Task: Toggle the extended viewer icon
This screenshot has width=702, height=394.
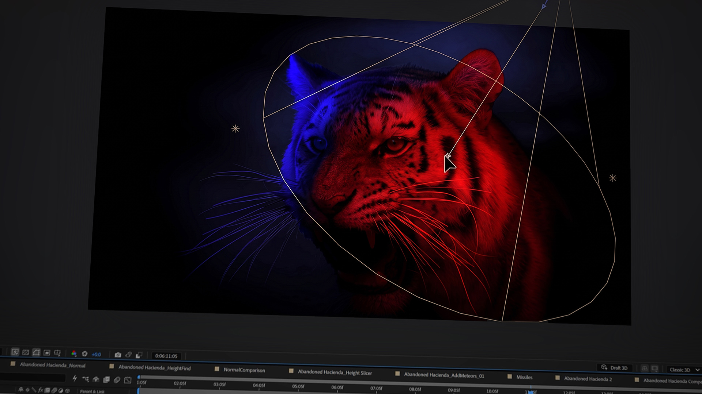Action: click(655, 369)
